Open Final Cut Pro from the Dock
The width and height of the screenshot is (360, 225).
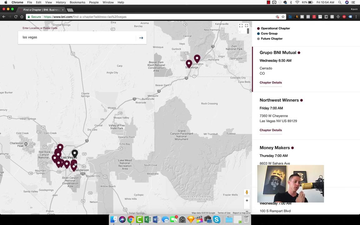tap(199, 219)
